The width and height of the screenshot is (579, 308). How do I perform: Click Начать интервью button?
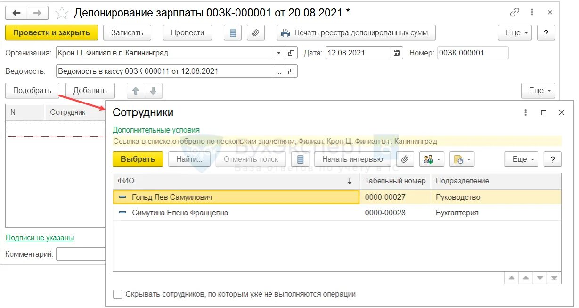pos(352,159)
